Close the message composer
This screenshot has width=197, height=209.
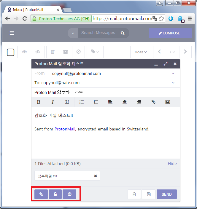click(175, 64)
